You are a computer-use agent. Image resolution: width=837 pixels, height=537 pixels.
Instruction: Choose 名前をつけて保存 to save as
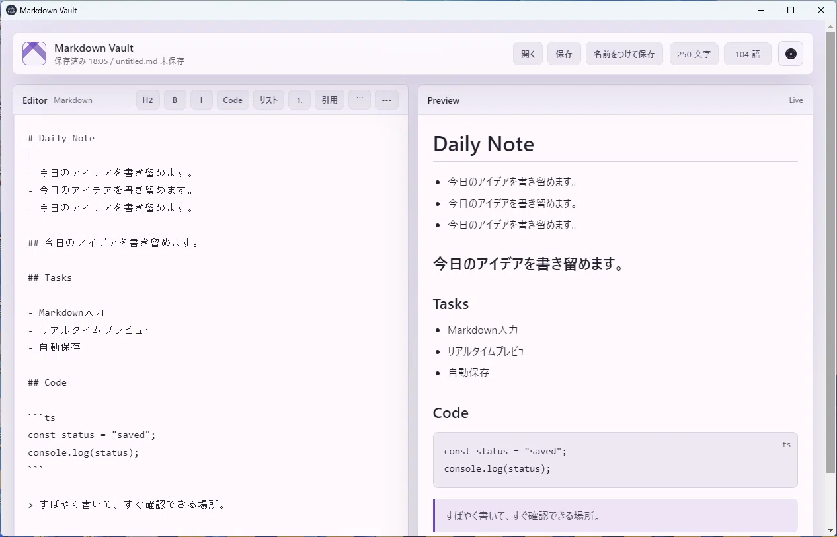click(x=624, y=54)
